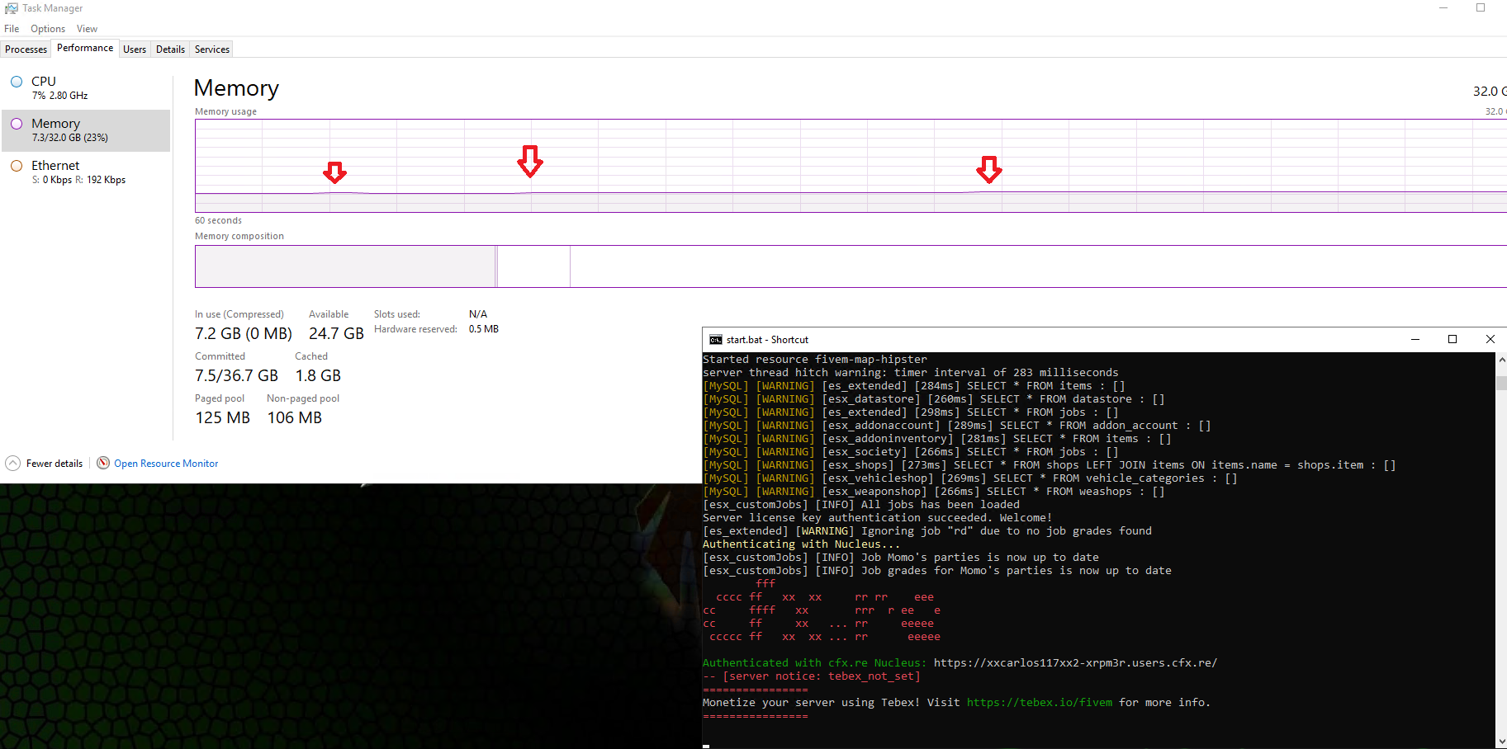This screenshot has height=749, width=1507.
Task: Select the CPU performance entry
Action: [86, 87]
